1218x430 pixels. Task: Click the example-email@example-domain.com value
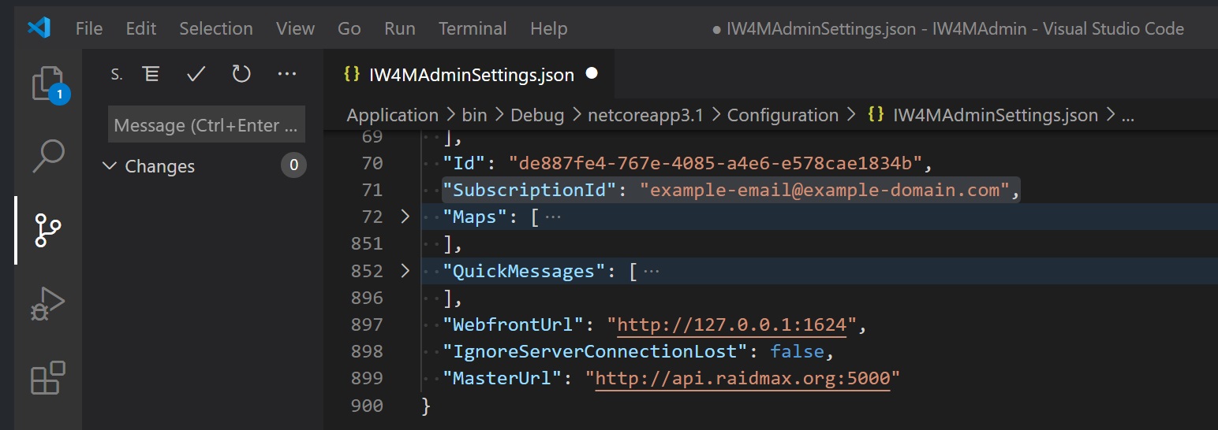tap(824, 190)
